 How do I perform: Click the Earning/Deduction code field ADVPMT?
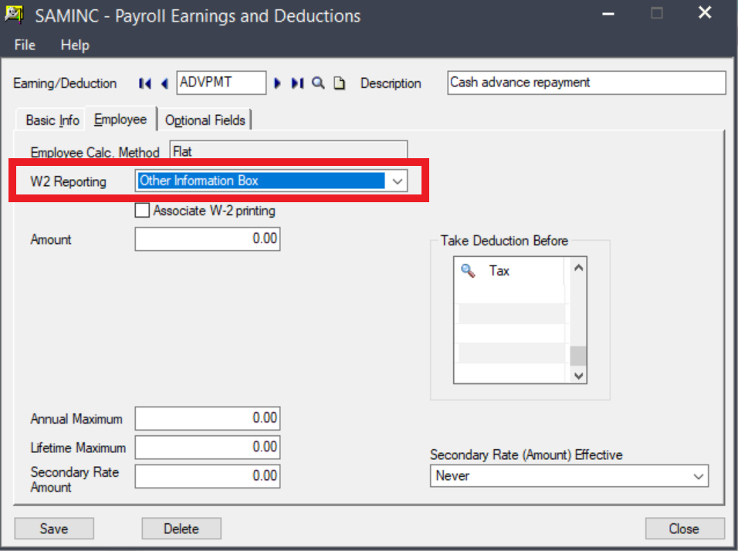point(222,83)
